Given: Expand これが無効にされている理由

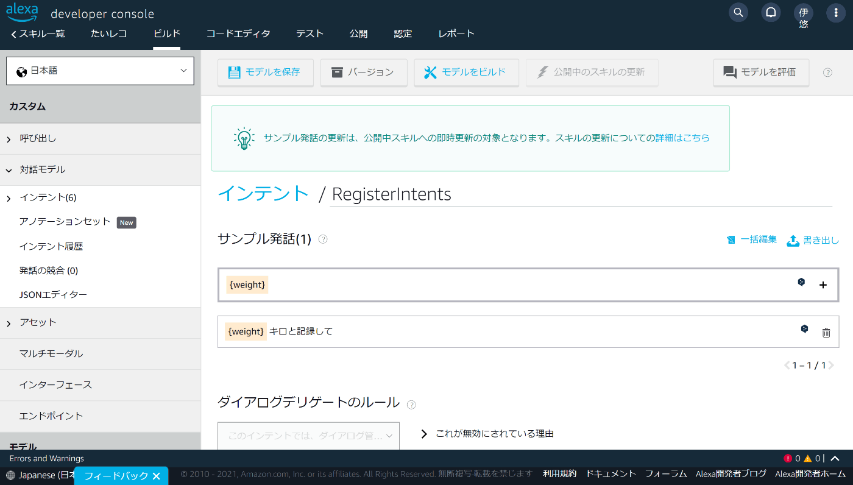Looking at the screenshot, I should (488, 434).
